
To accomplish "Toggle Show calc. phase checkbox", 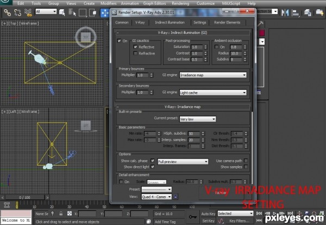I will 153,161.
